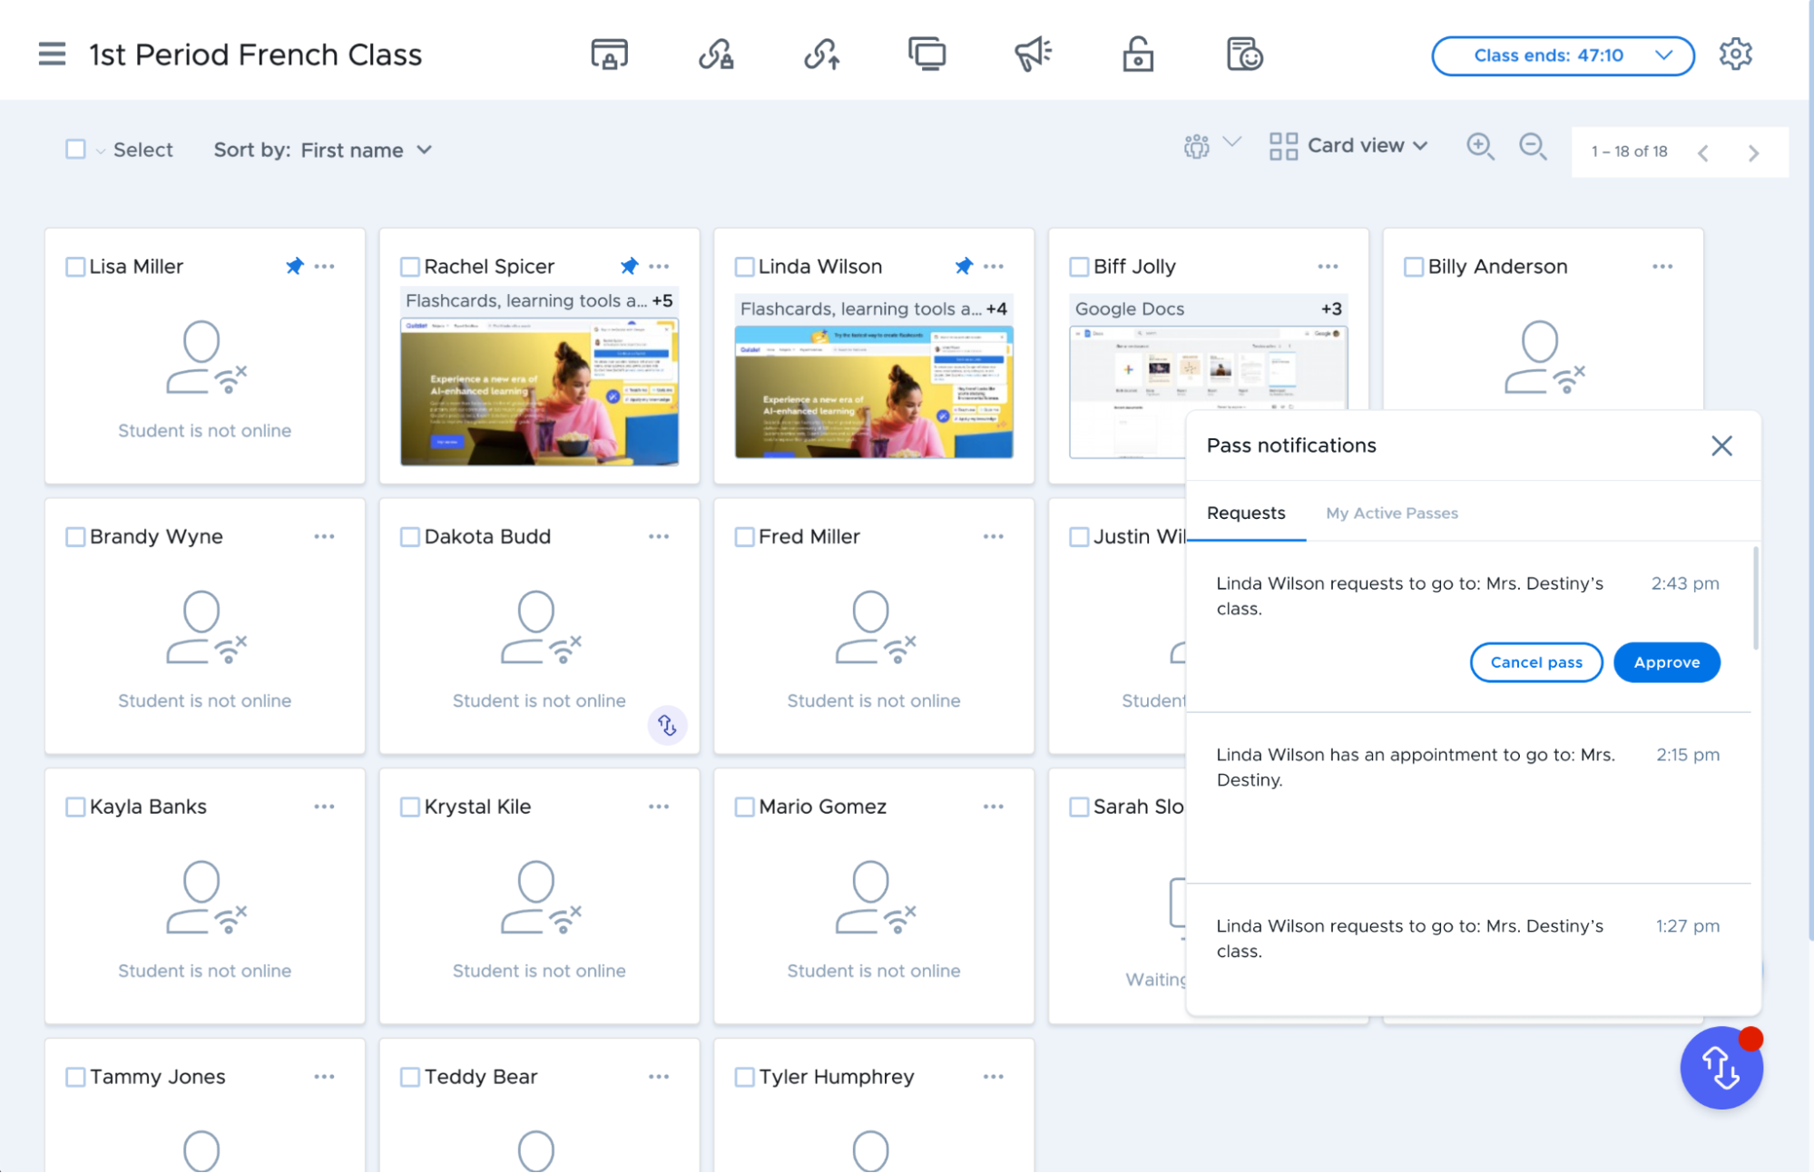The width and height of the screenshot is (1814, 1173).
Task: Go to the next page arrow
Action: 1753,152
